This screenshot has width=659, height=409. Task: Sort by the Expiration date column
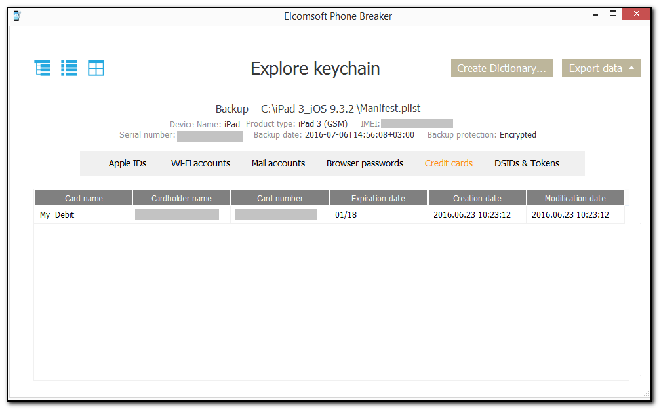click(378, 197)
